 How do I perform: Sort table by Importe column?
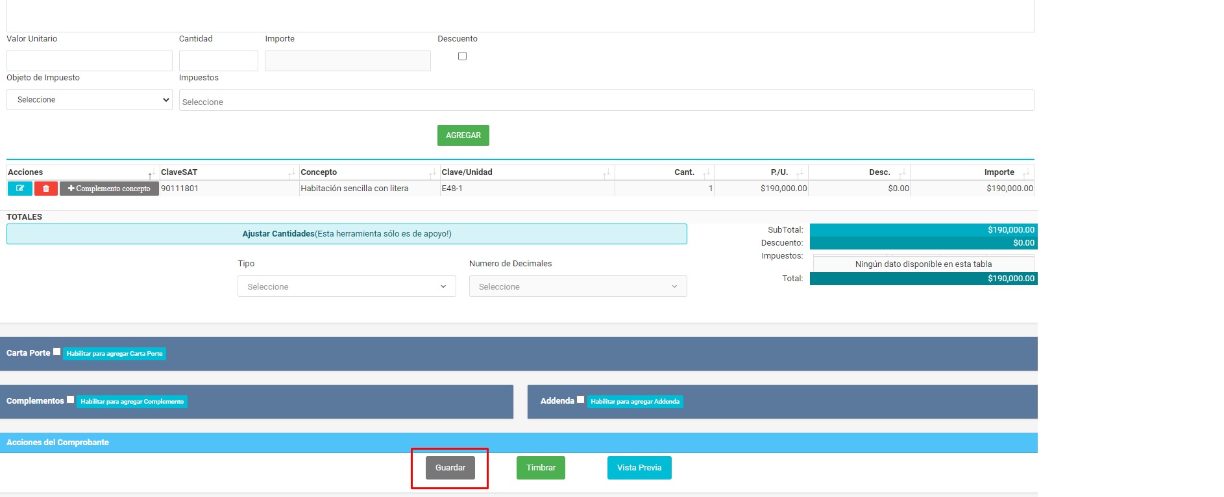(972, 172)
